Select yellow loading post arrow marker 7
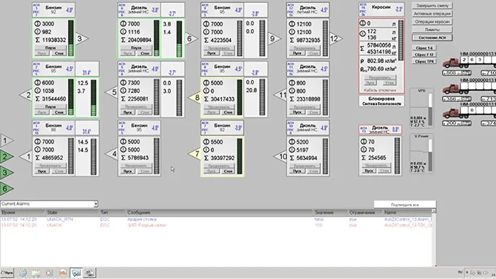 [x=195, y=154]
